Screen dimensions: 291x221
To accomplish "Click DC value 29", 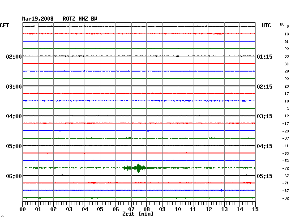I will [x=287, y=71].
